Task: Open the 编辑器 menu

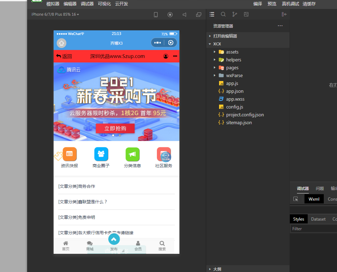Action: (70, 4)
